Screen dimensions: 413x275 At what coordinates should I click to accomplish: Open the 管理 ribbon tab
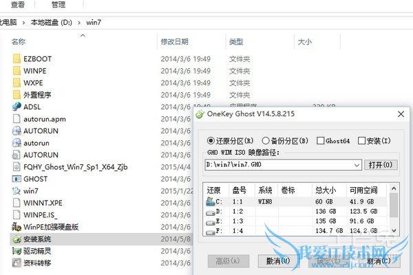coord(59,5)
